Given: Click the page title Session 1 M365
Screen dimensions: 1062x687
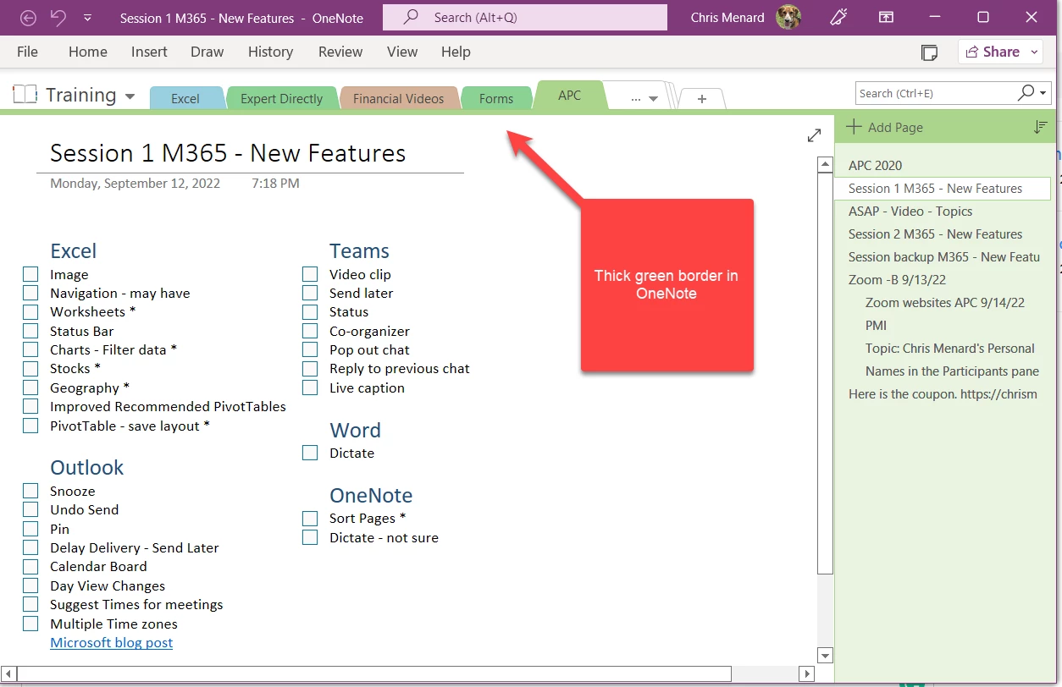Looking at the screenshot, I should click(228, 153).
